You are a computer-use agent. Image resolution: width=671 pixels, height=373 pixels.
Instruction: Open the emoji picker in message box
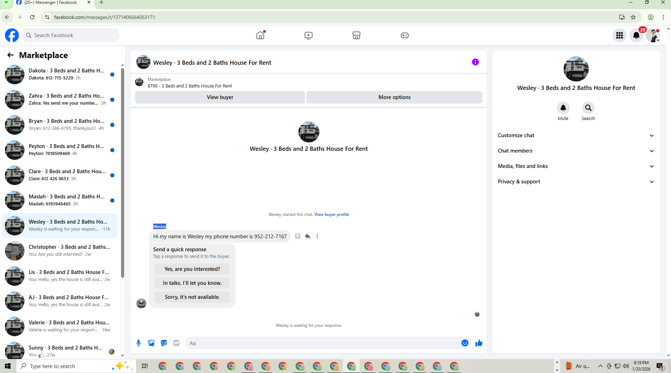coord(465,343)
